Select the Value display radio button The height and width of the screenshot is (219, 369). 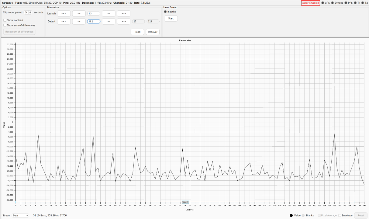(291, 215)
